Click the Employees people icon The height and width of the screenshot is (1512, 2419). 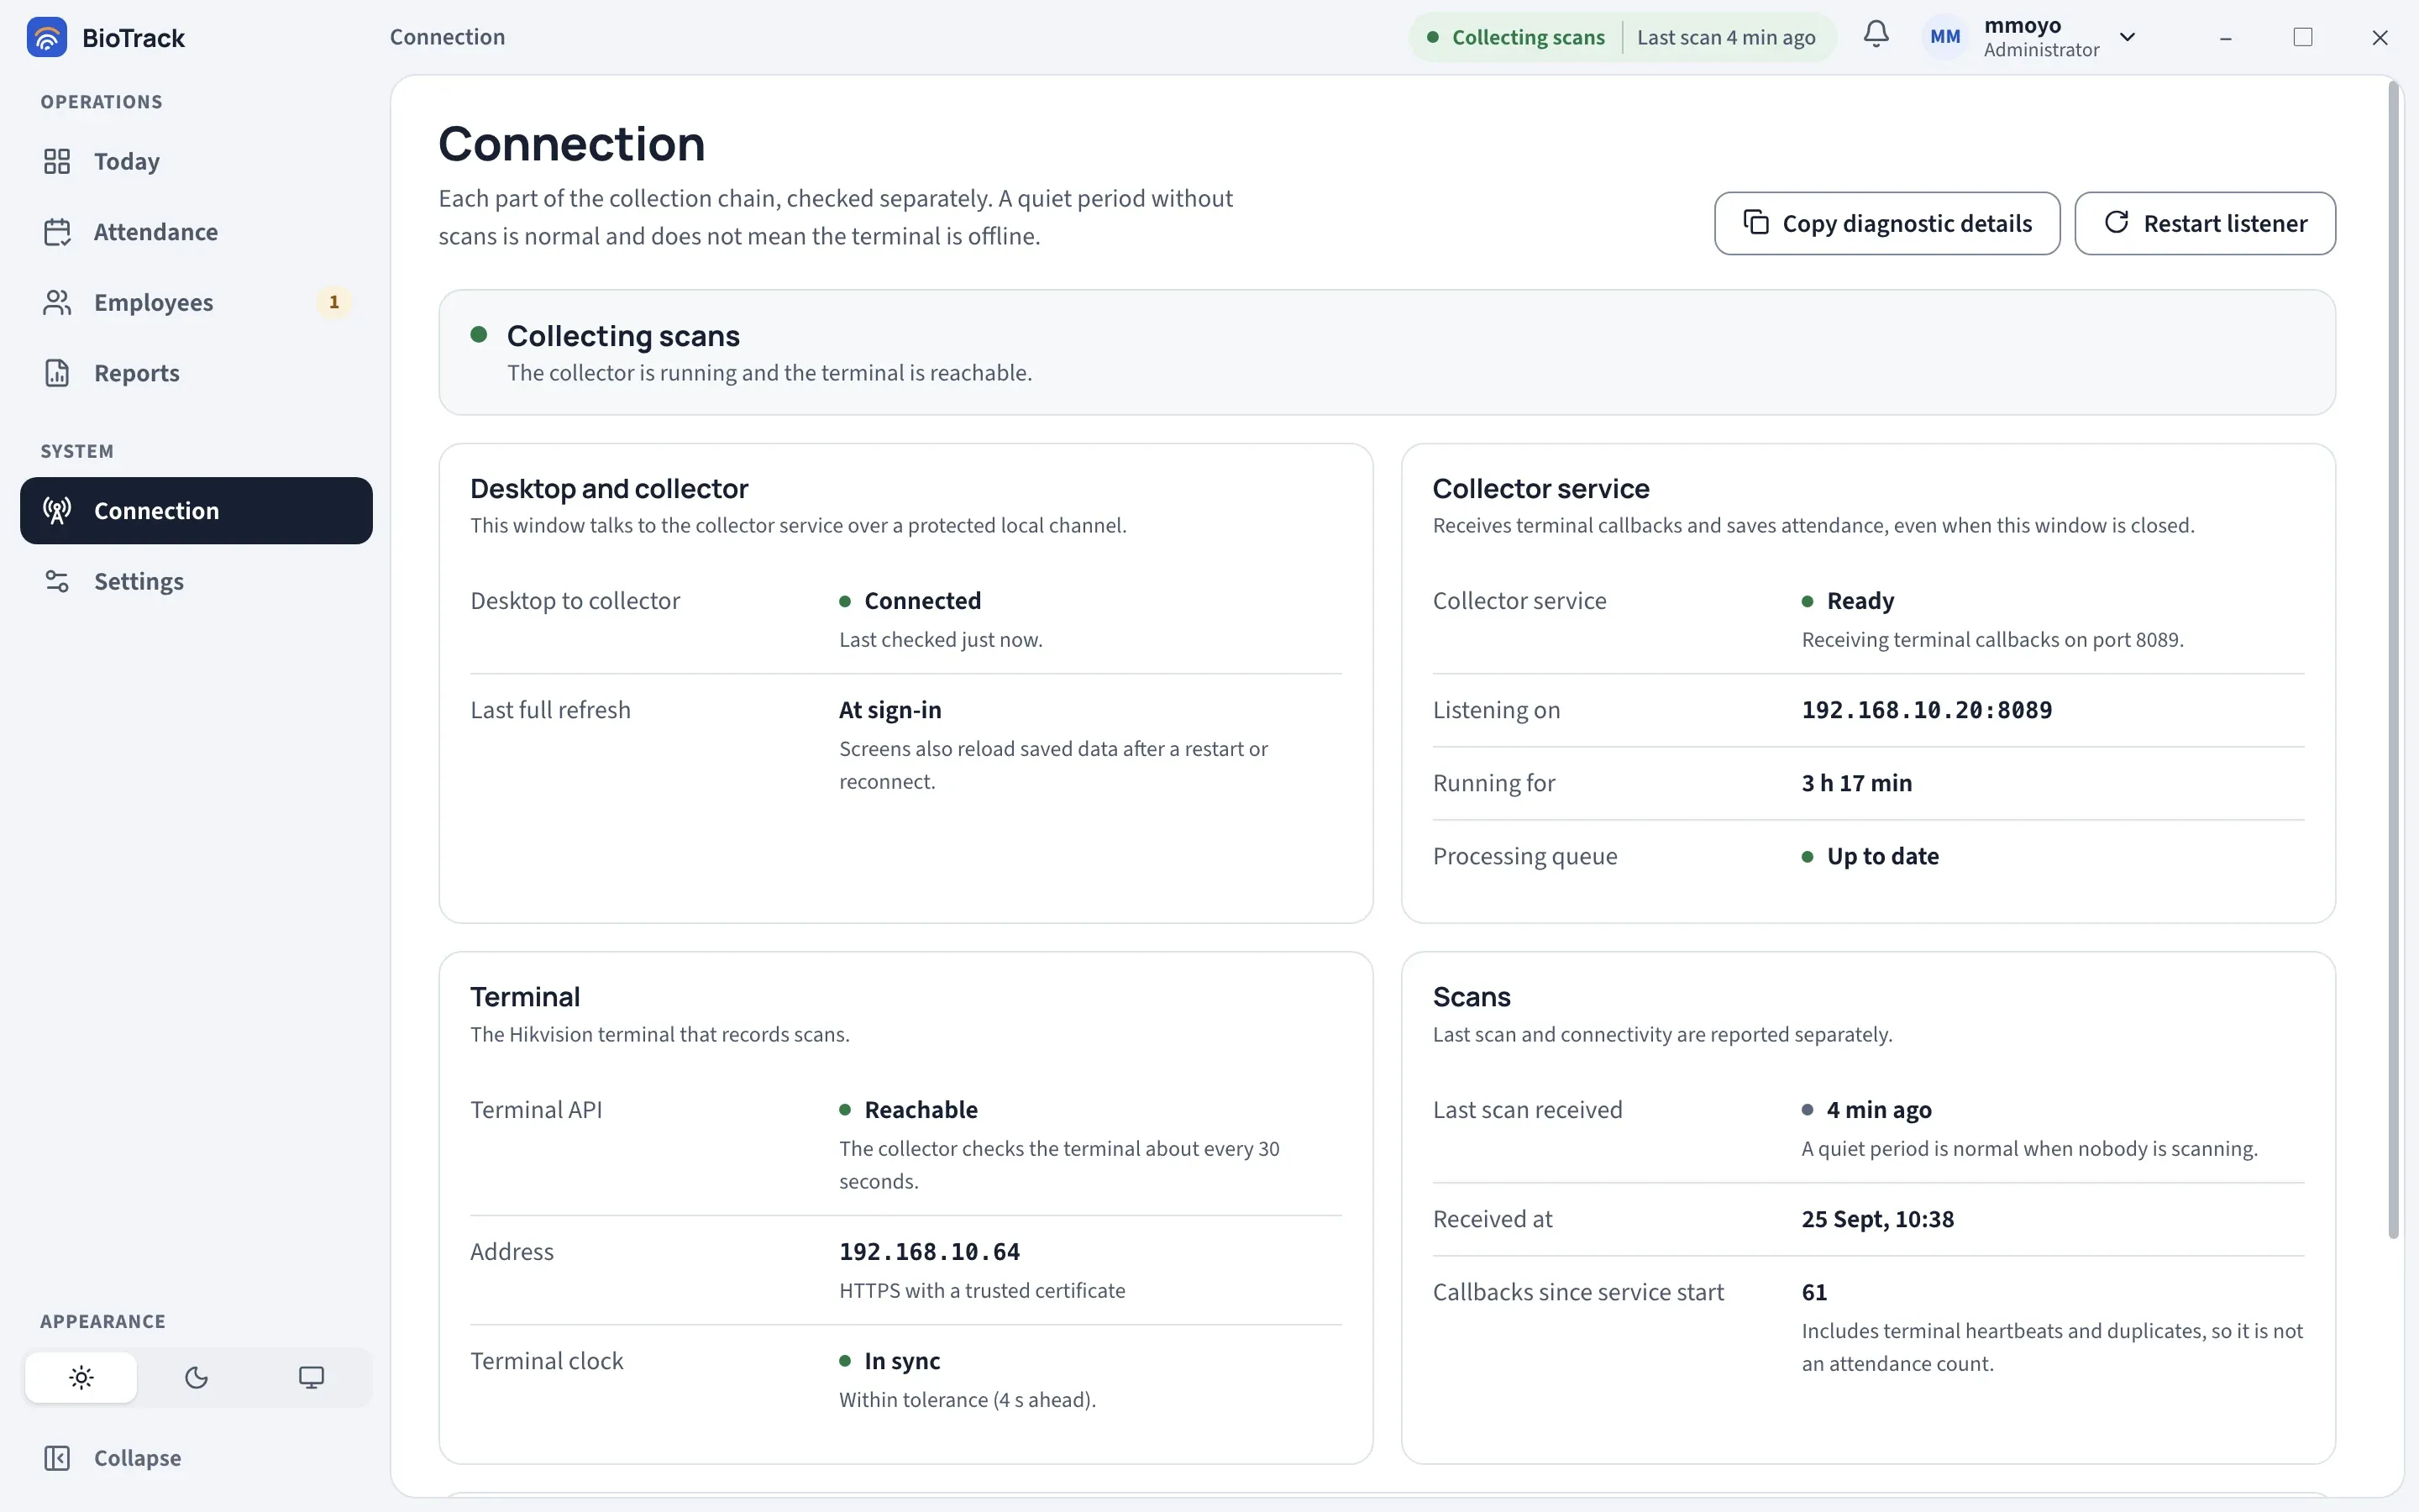tap(57, 302)
